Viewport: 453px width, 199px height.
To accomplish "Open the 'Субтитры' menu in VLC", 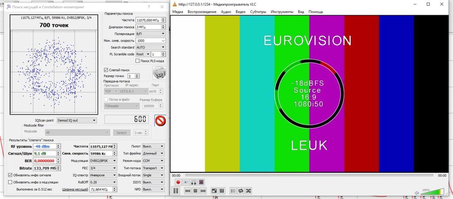I will click(x=257, y=11).
